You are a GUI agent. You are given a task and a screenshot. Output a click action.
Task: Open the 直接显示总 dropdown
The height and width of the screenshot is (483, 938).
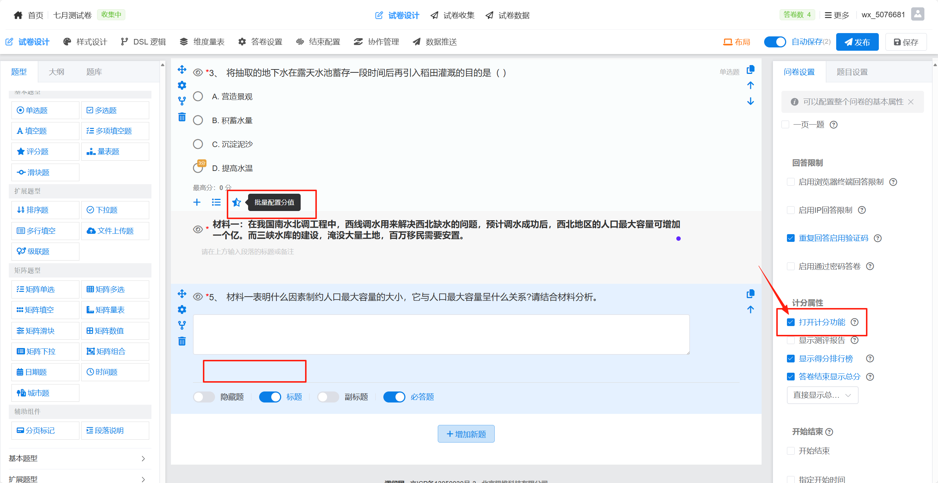coord(822,395)
